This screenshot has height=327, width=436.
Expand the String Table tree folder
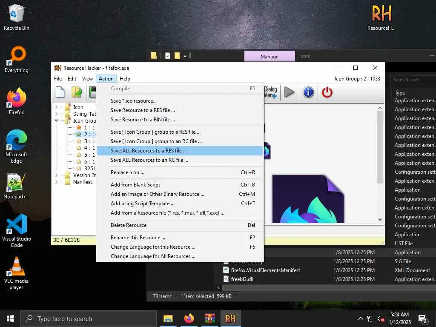coord(57,114)
